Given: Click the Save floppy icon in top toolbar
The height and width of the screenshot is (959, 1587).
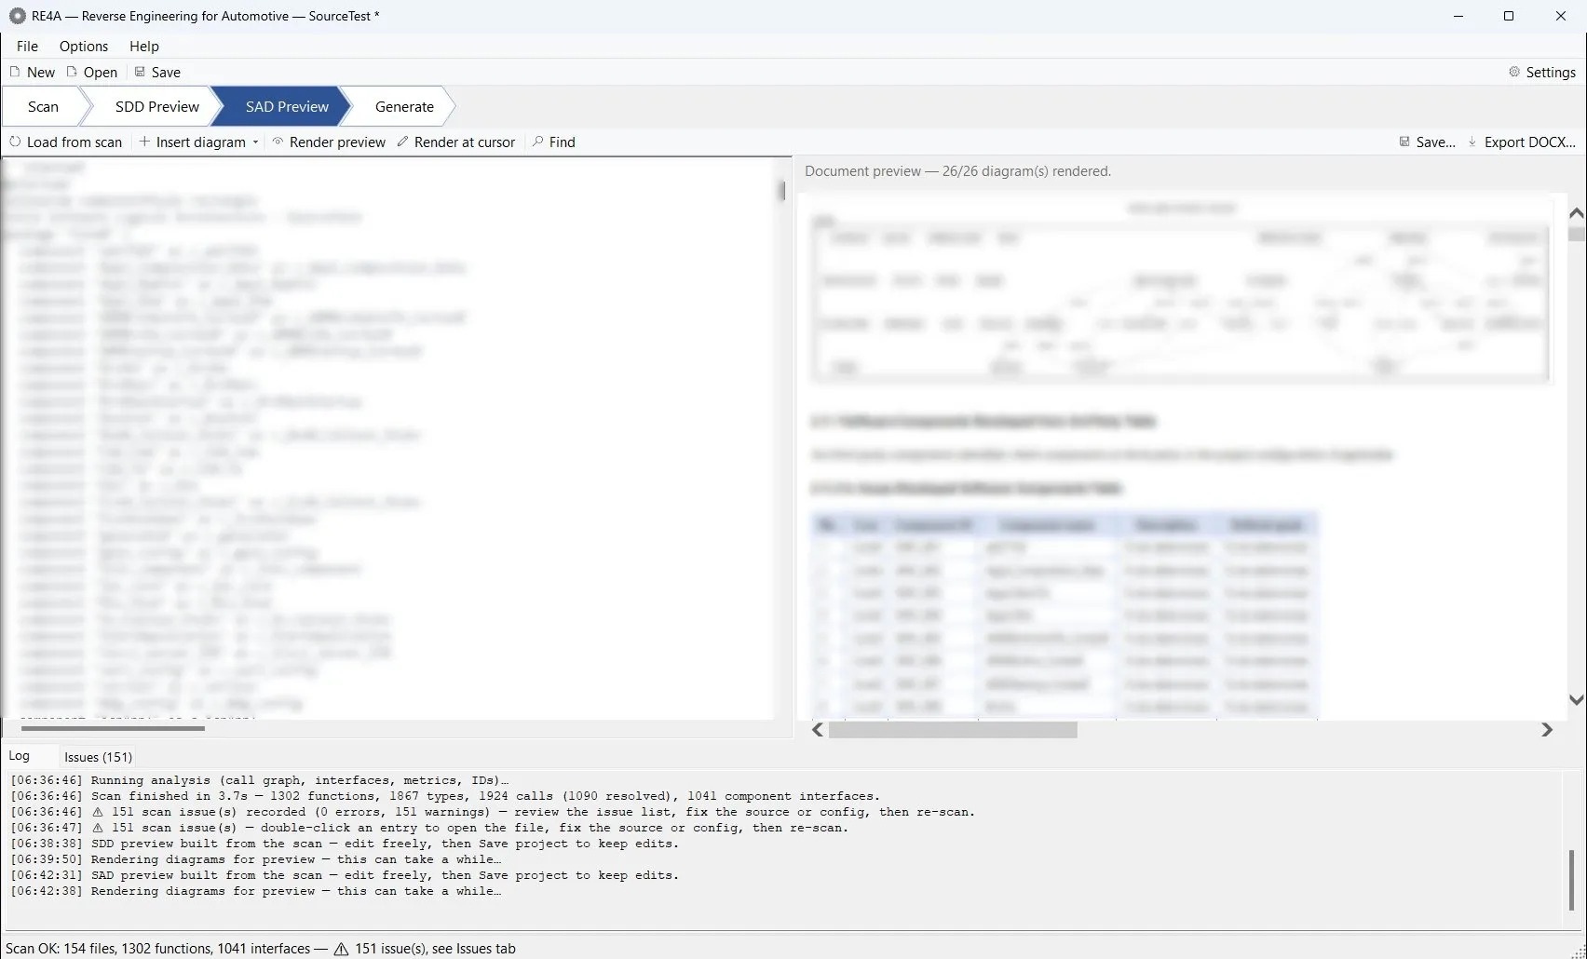Looking at the screenshot, I should (140, 72).
